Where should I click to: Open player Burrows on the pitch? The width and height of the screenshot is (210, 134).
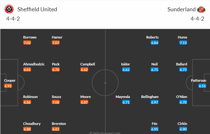tap(30, 37)
